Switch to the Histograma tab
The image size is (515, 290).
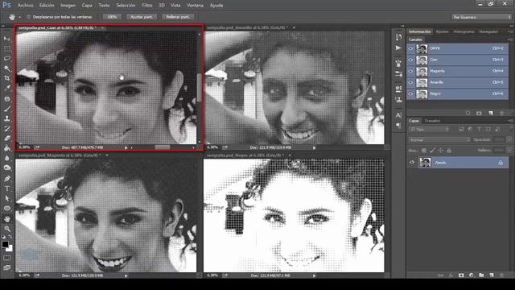(463, 31)
